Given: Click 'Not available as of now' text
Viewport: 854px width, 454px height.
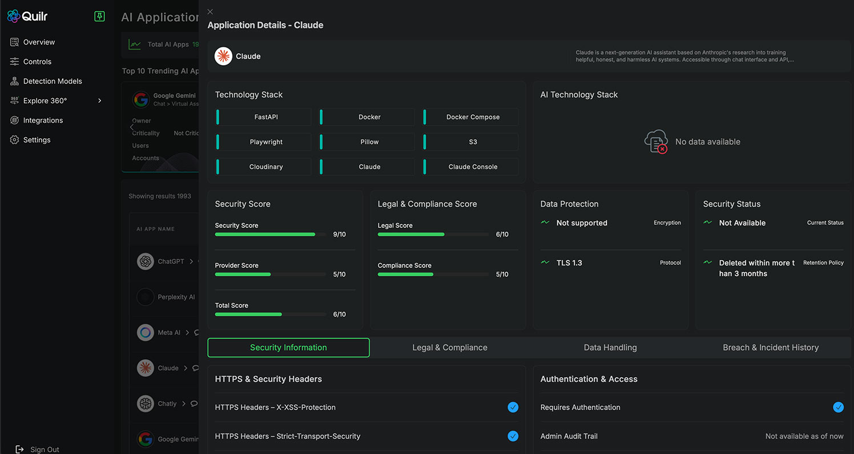Looking at the screenshot, I should (804, 436).
